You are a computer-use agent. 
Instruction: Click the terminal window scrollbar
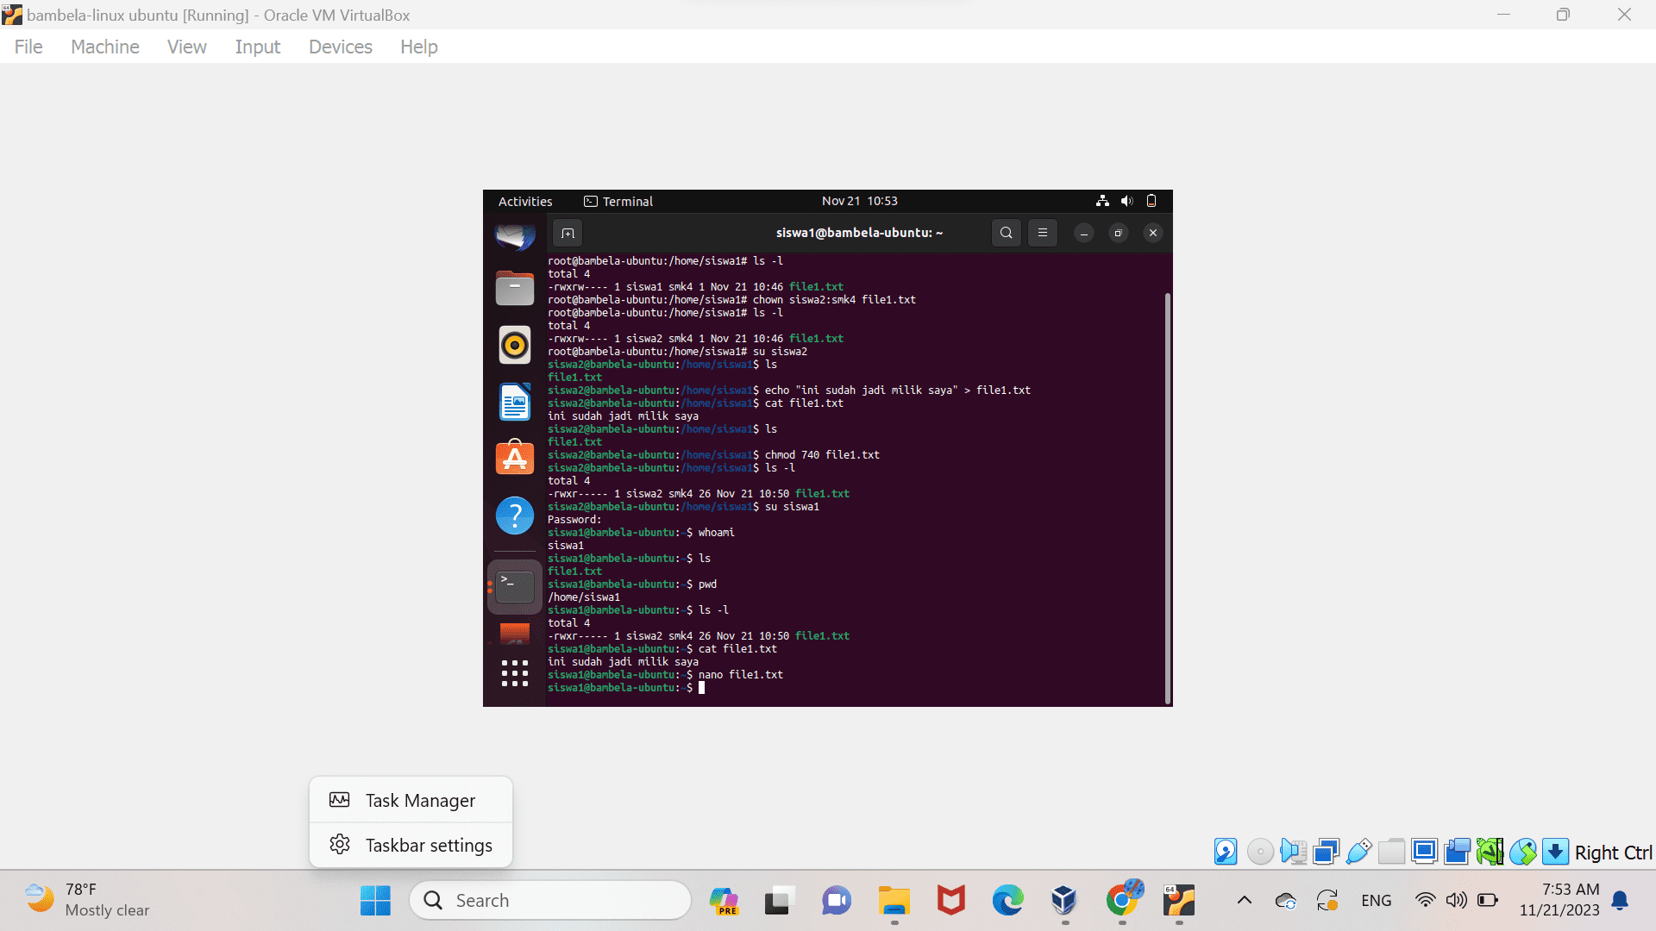click(x=1168, y=498)
